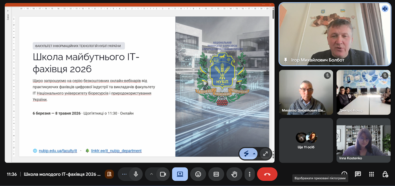Click the 'Факультет інформаційних технологій' badge
Viewport: 395px width, 186px height.
pyautogui.click(x=79, y=46)
